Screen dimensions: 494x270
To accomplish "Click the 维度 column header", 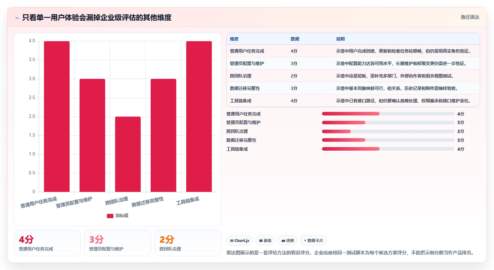I will 234,39.
